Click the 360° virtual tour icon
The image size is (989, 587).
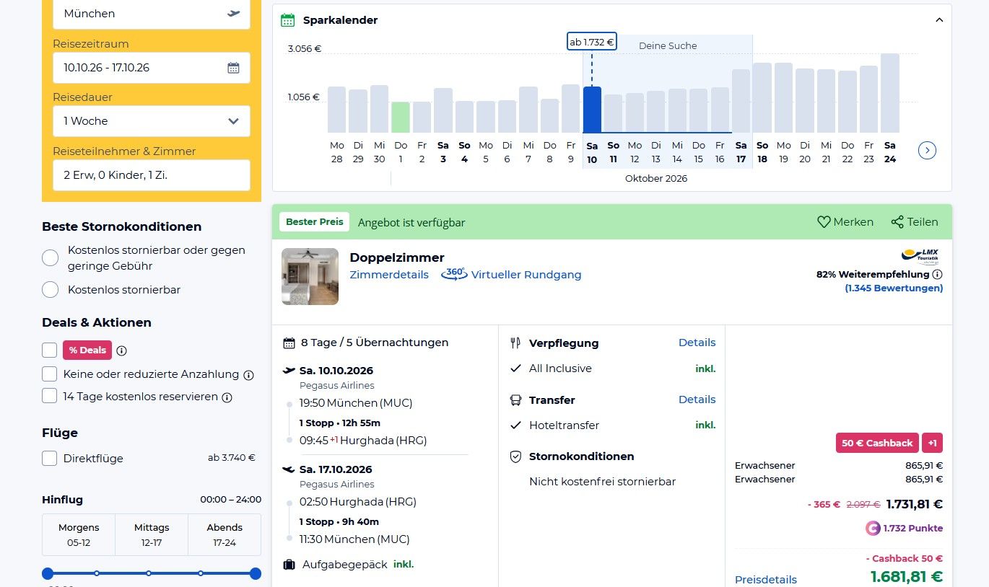455,275
